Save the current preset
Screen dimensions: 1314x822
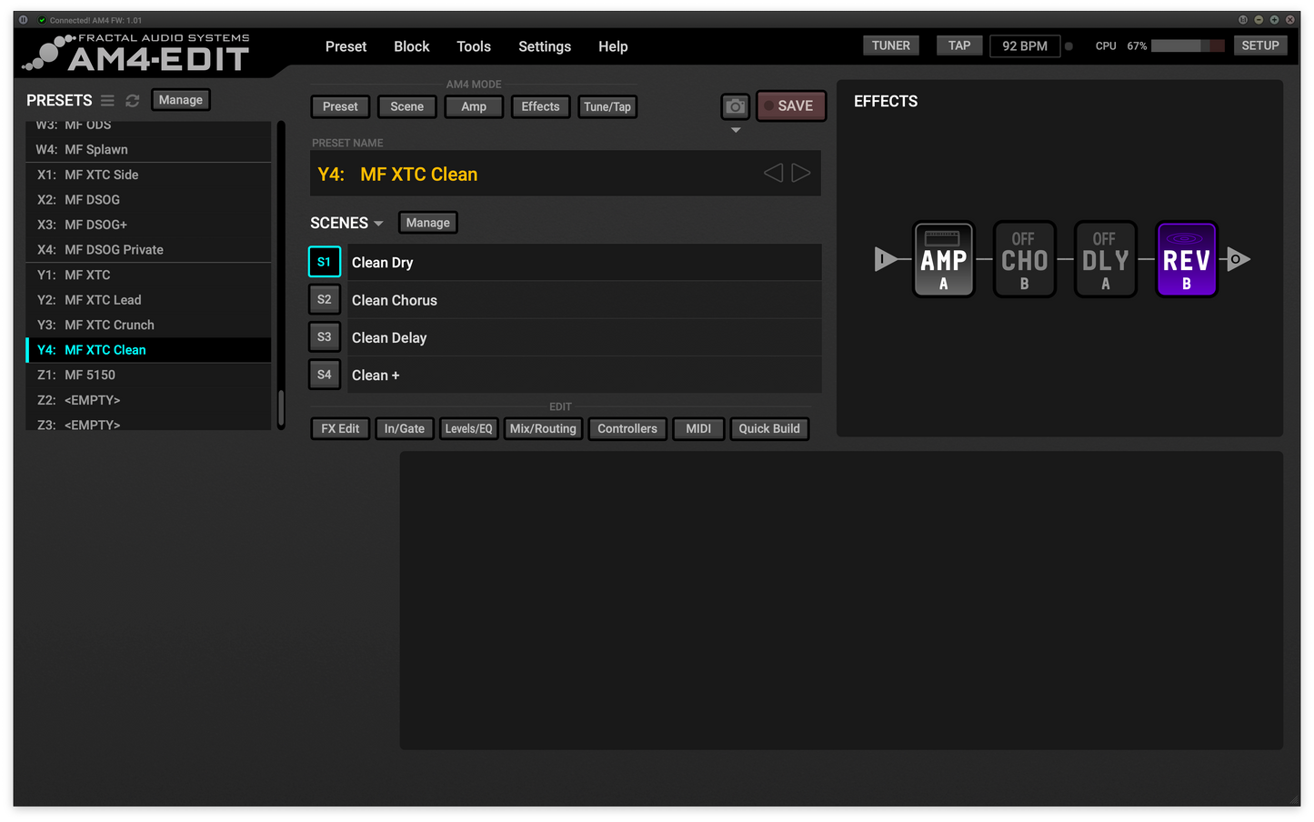(x=790, y=105)
